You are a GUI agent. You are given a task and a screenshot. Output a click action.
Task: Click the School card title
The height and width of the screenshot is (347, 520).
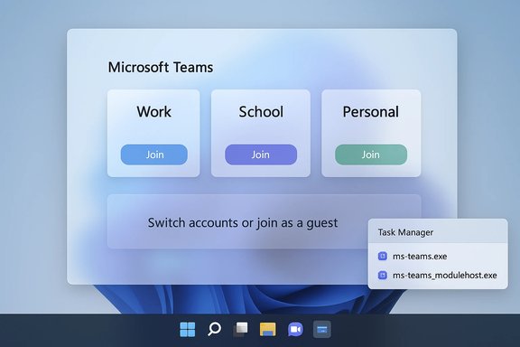[261, 111]
